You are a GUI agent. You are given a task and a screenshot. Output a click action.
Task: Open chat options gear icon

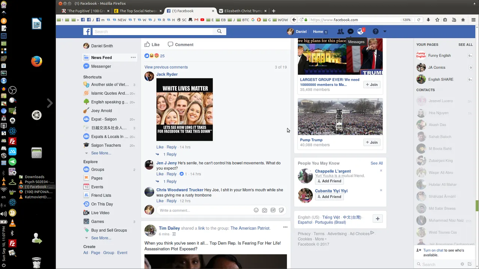click(462, 264)
